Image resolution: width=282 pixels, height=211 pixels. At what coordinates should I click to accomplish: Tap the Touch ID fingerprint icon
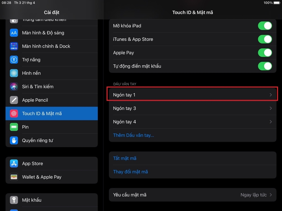click(x=14, y=114)
